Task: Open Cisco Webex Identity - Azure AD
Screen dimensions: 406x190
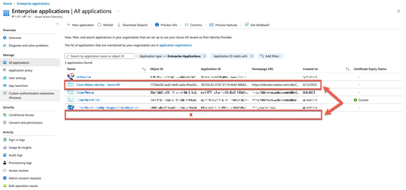Action: (x=98, y=85)
